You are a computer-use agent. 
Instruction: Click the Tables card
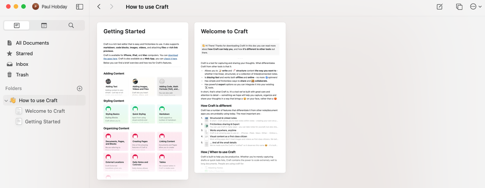pos(169,162)
